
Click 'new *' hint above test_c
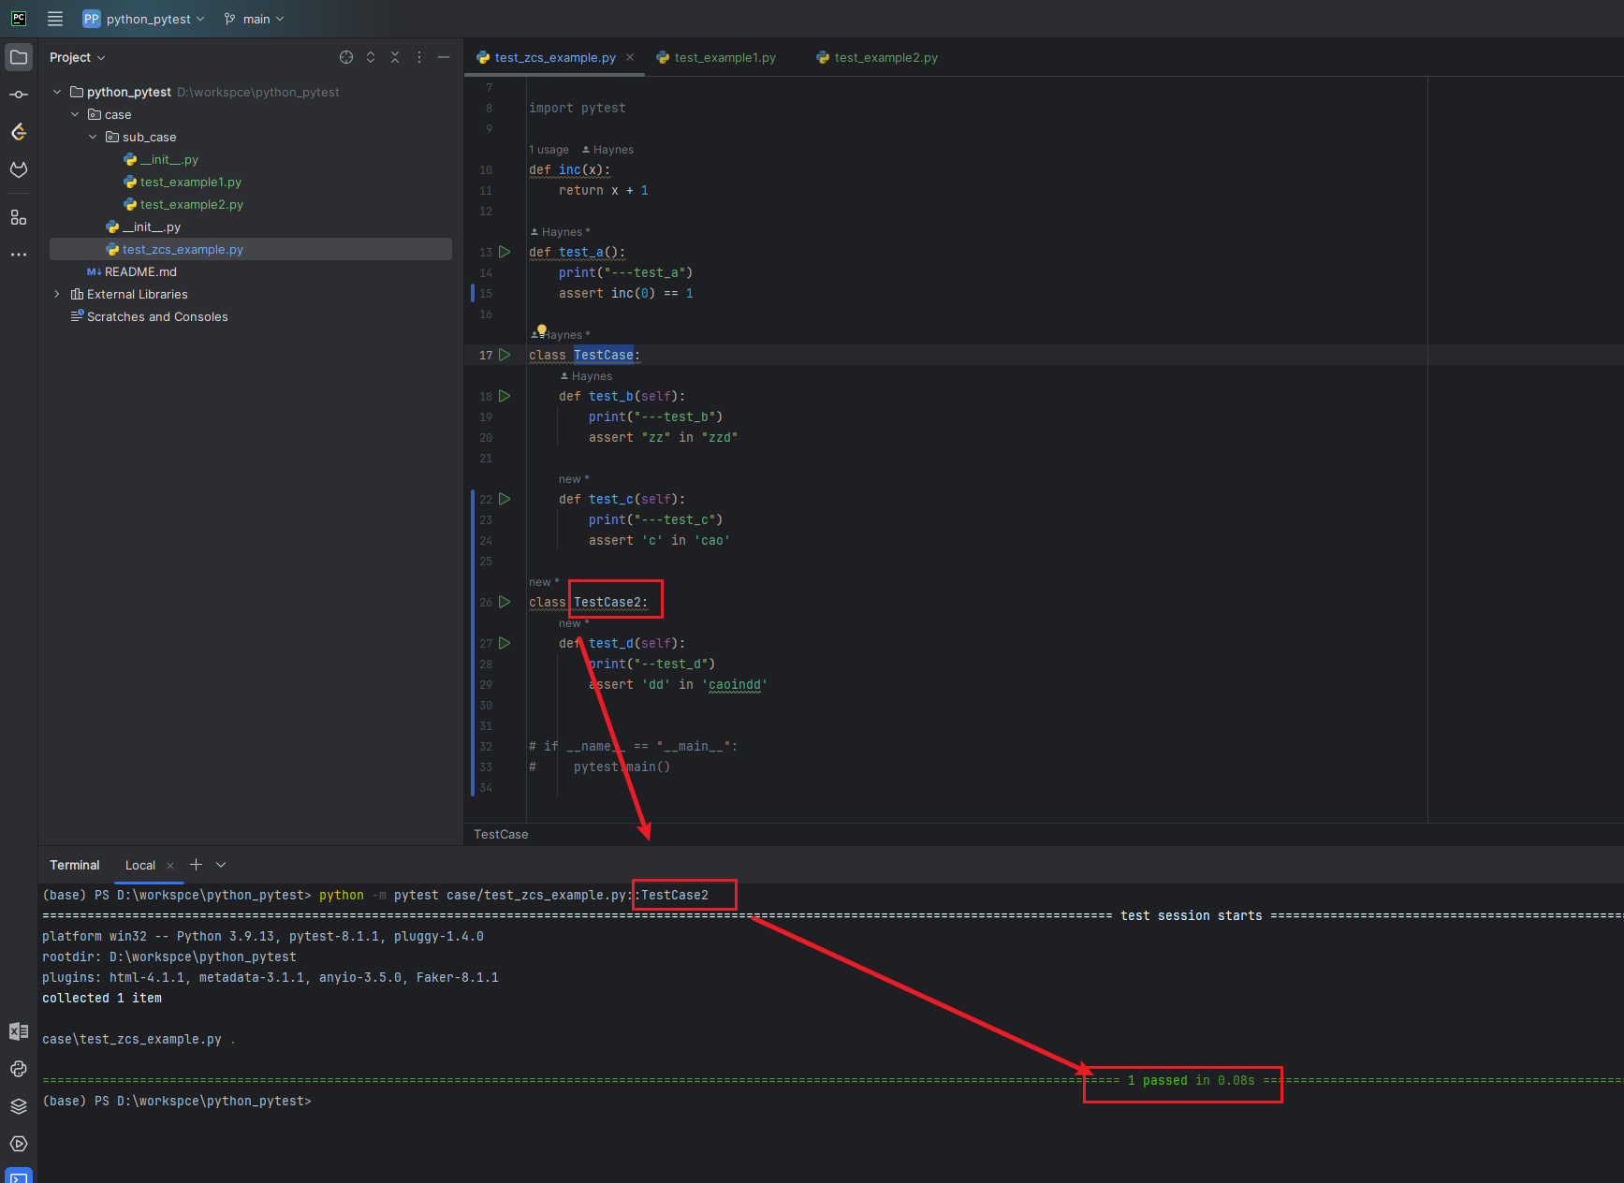coord(574,479)
